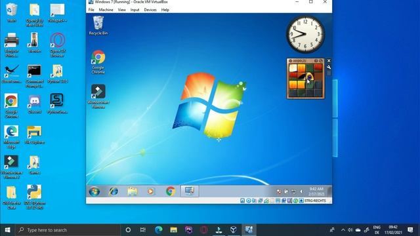
Task: Open Task View on the host taskbar
Action: coord(143,230)
